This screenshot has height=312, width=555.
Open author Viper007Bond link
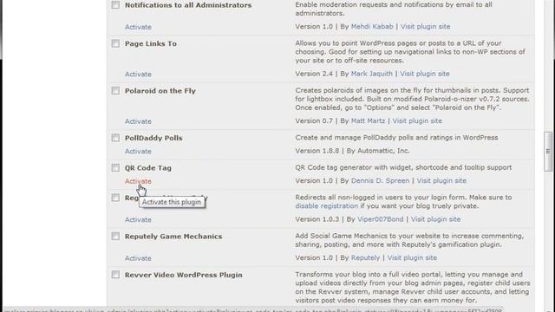(380, 219)
